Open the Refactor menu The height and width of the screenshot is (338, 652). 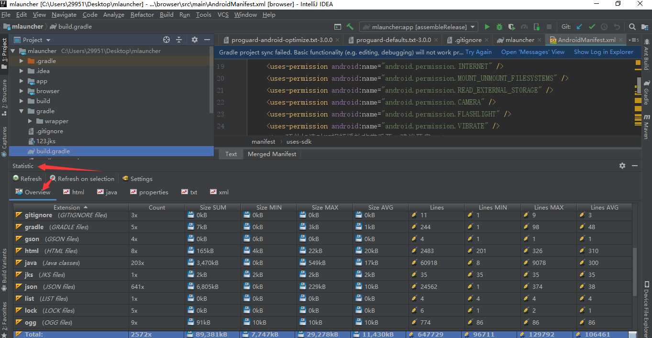(142, 15)
